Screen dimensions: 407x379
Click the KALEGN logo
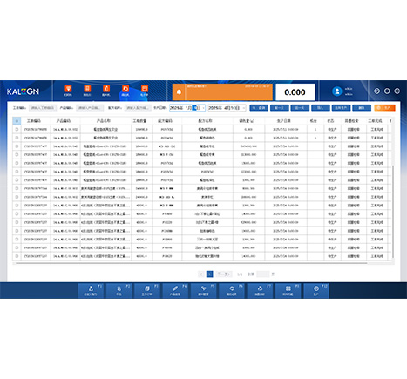[23, 91]
